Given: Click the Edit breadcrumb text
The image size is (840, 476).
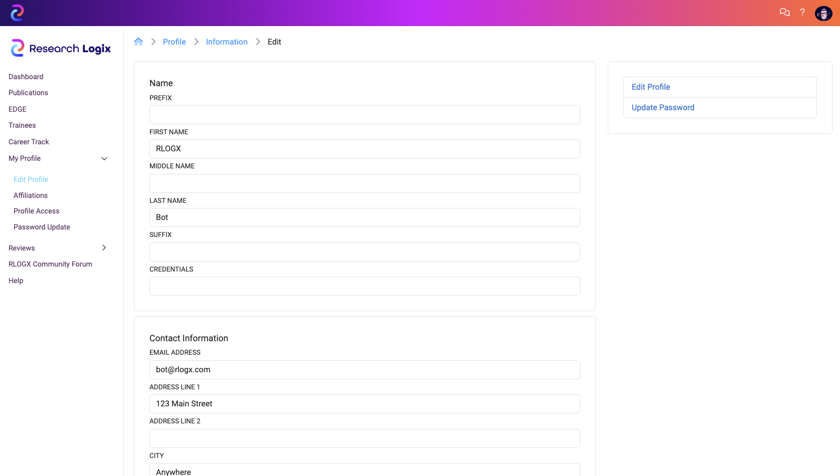Looking at the screenshot, I should [x=274, y=42].
